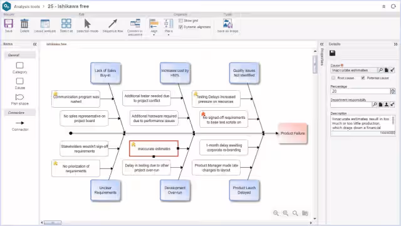Click Save as image icon
The image size is (401, 226).
227,24
